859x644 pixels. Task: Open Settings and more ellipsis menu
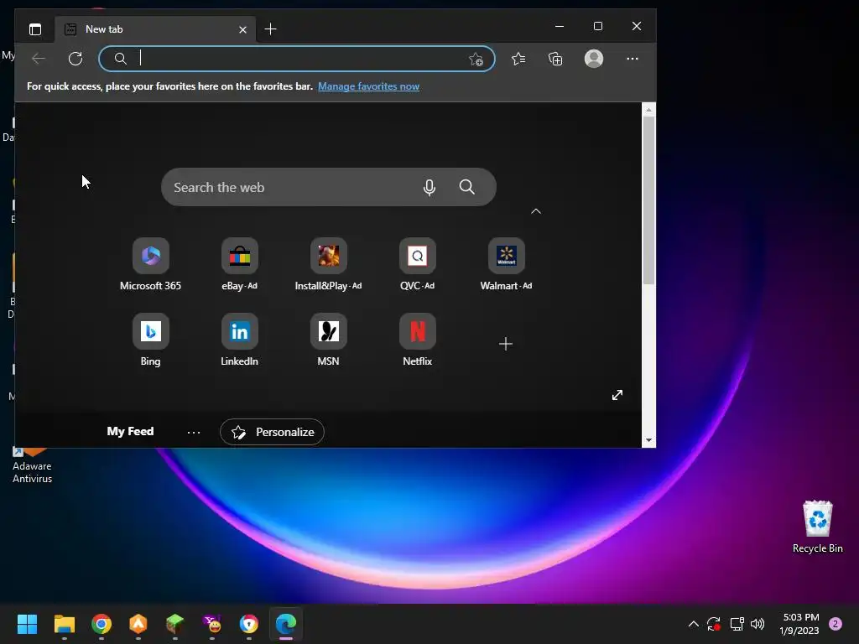(633, 59)
